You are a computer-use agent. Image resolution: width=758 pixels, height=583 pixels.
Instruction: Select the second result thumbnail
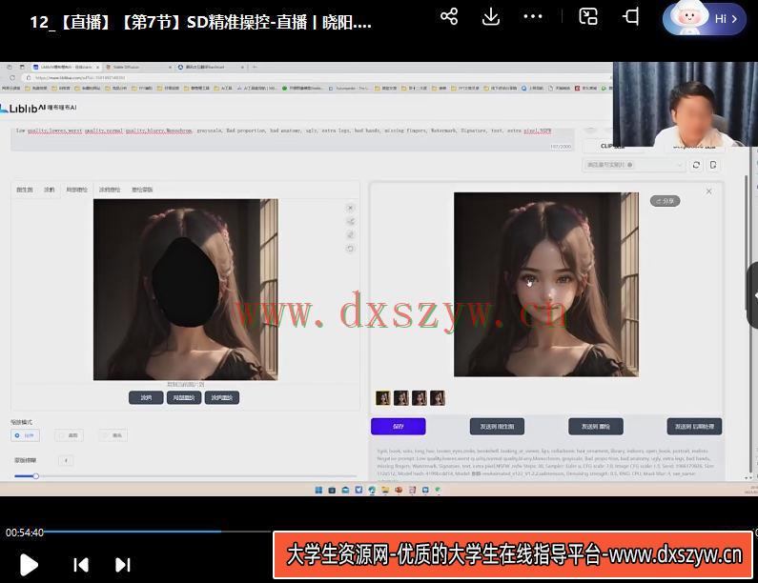pyautogui.click(x=401, y=398)
